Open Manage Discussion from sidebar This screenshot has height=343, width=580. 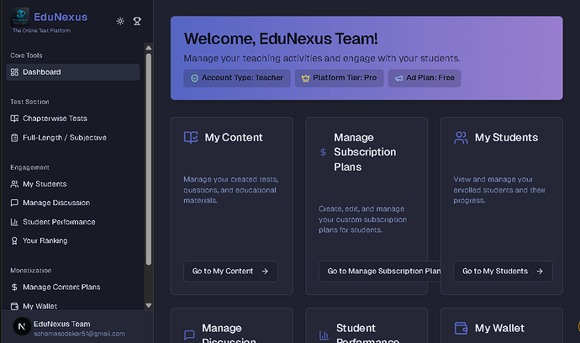click(73, 203)
